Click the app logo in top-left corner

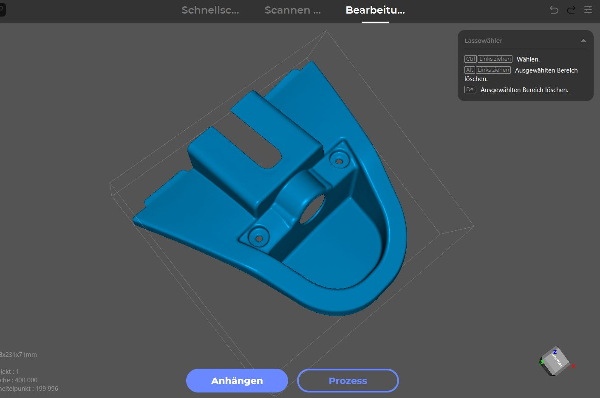click(2, 10)
